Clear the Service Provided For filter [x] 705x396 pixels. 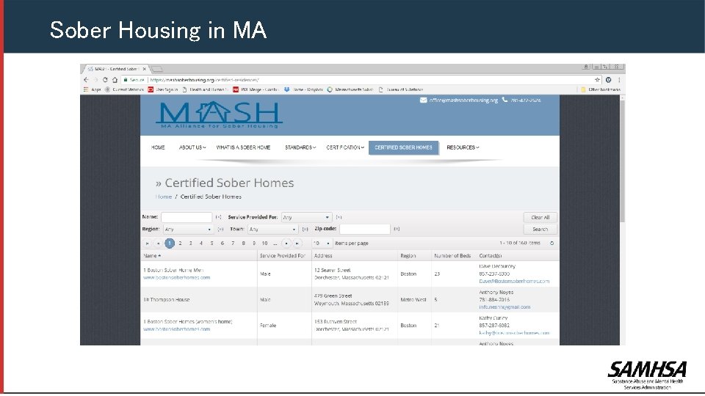[339, 217]
